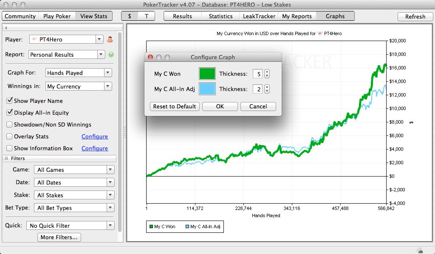Open the Configure link for Overlay Stats

pyautogui.click(x=94, y=136)
